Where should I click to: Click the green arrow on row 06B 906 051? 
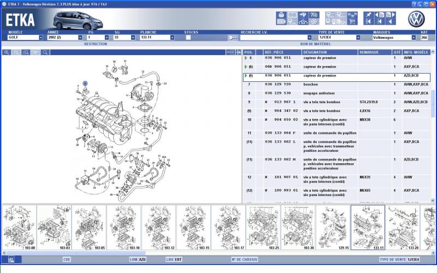tap(246, 67)
